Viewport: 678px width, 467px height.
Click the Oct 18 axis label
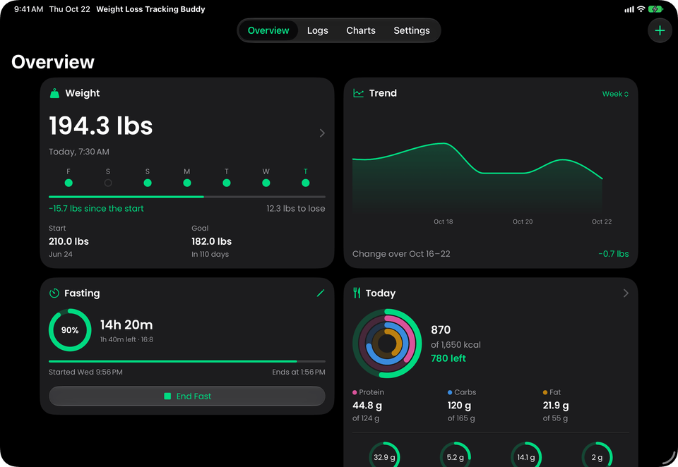pos(444,222)
